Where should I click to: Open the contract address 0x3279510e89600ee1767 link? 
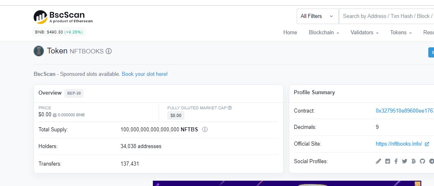(404, 111)
